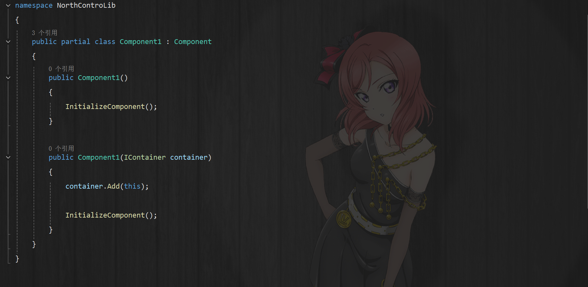Collapse the Component1(IContainer container) constructor

(8, 157)
